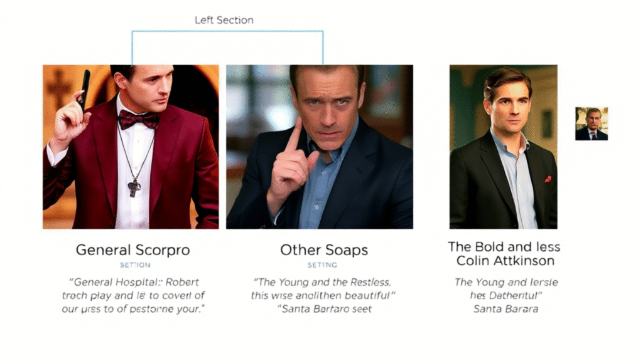The width and height of the screenshot is (643, 361).
Task: Click the General Scorpro heading
Action: [x=133, y=249]
